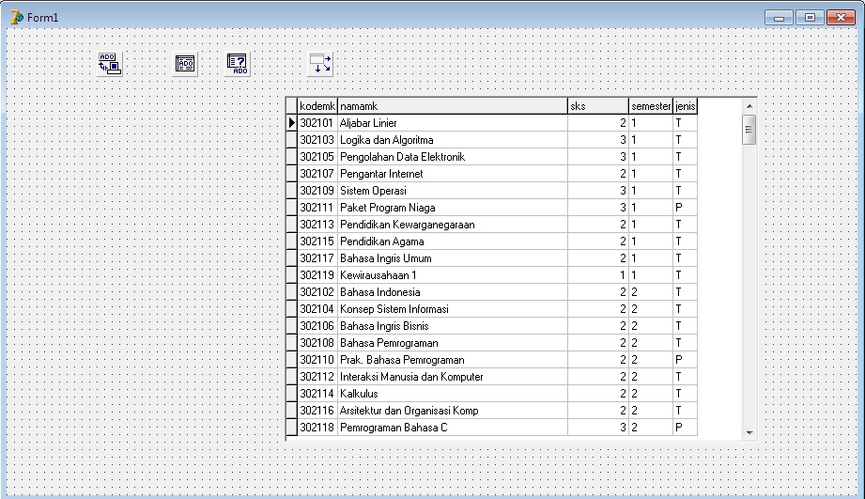
Task: Select cell 302101 in kodemk column
Action: click(317, 123)
